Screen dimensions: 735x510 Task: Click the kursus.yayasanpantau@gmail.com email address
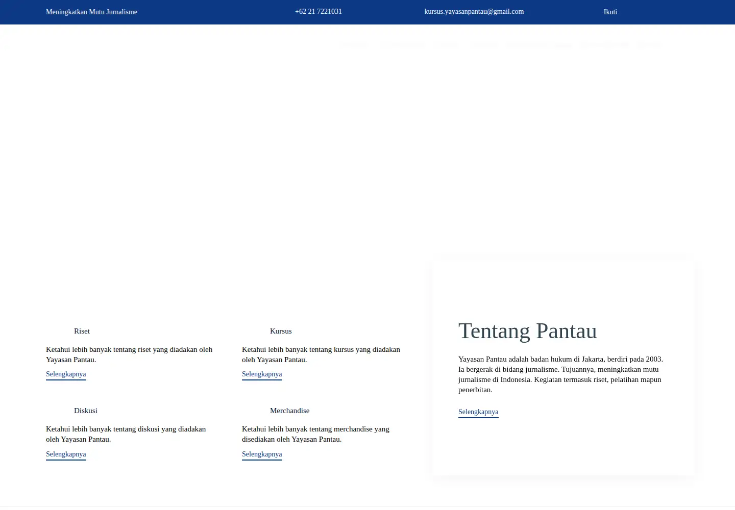pyautogui.click(x=474, y=11)
